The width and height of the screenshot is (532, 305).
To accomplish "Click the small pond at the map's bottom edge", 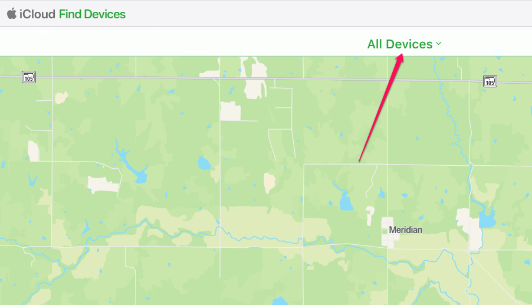I will [280, 301].
